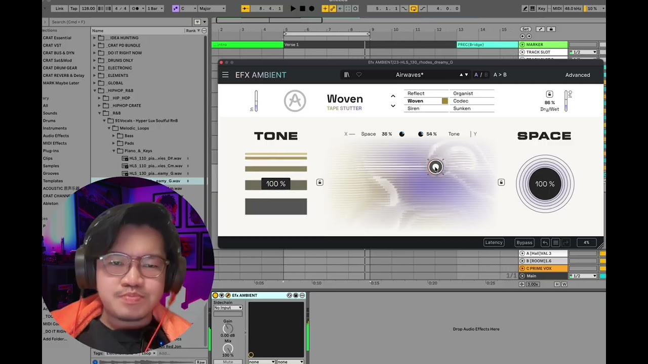This screenshot has width=648, height=364.
Task: Click the previous locator arrow button
Action: tap(522, 36)
